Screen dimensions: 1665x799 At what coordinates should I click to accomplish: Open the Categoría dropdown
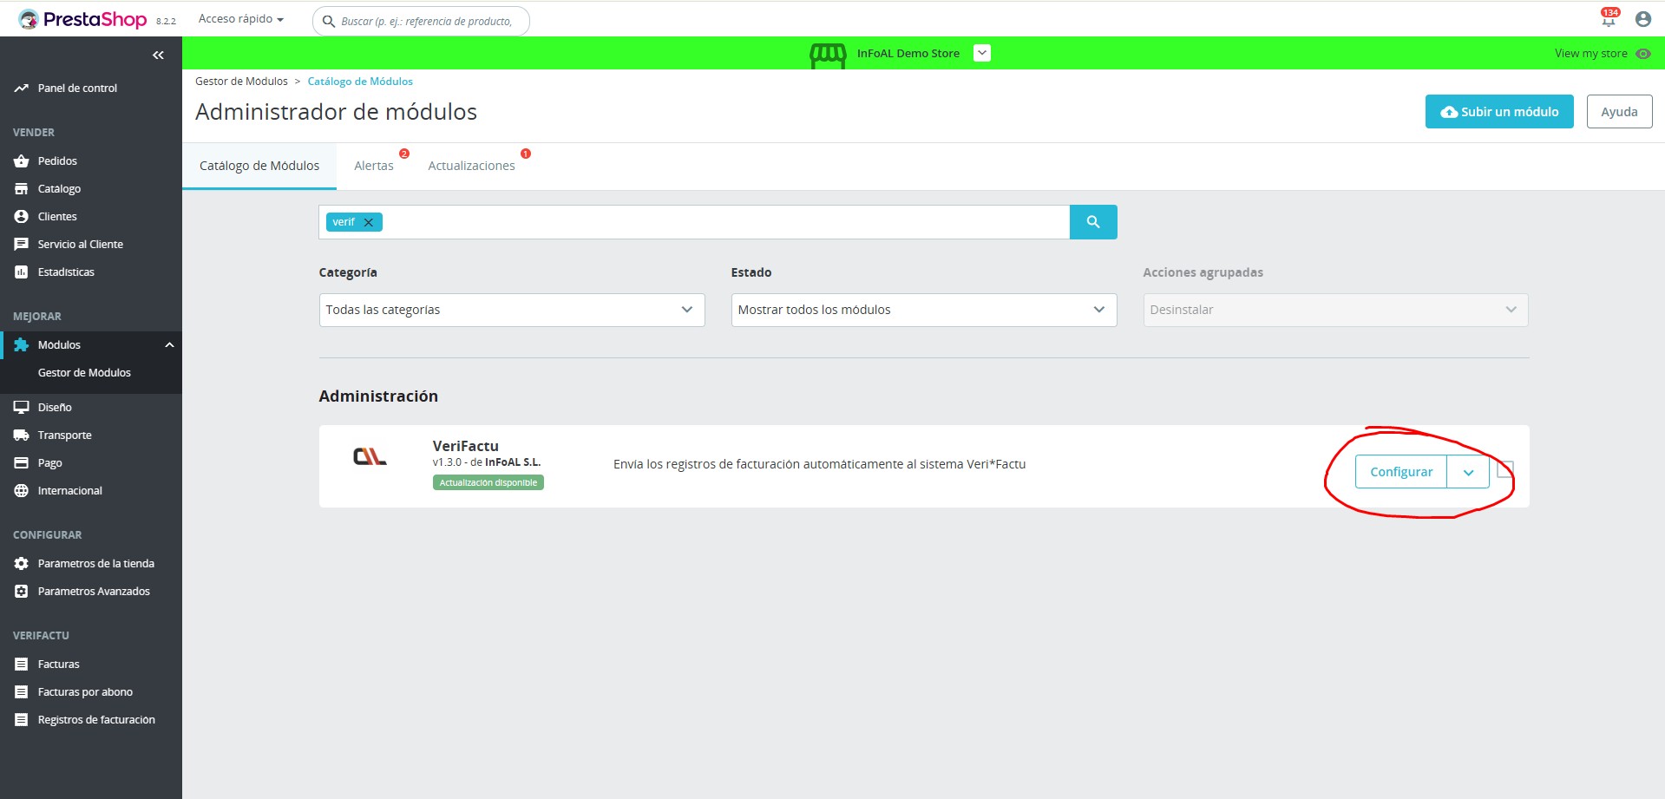coord(511,310)
